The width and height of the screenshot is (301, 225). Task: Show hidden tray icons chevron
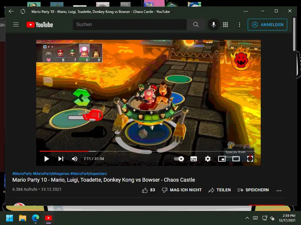click(247, 218)
